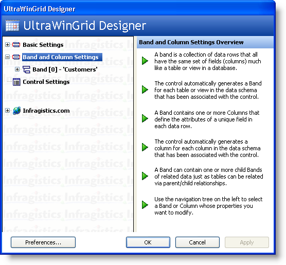
Task: Click the Infragistics.com globe icon
Action: tap(17, 111)
